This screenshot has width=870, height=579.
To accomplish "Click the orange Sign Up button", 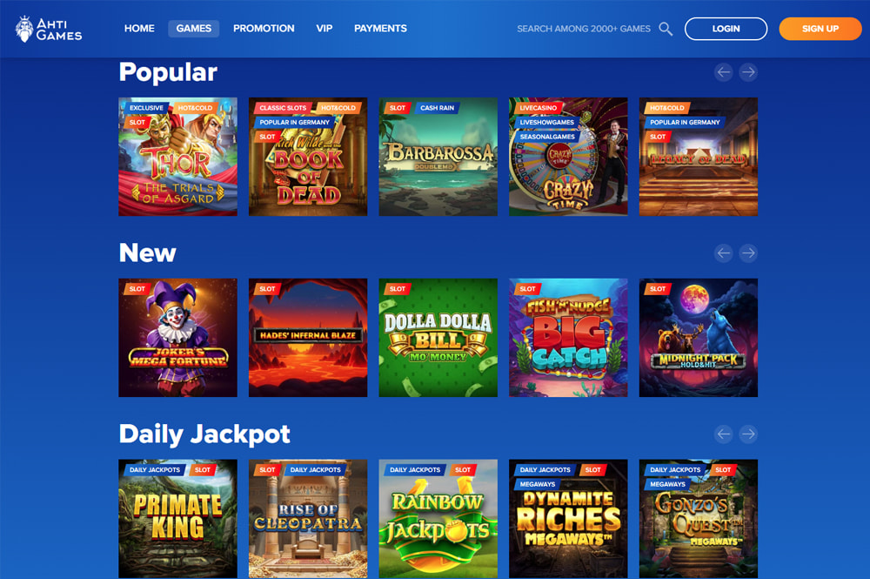I will 820,29.
